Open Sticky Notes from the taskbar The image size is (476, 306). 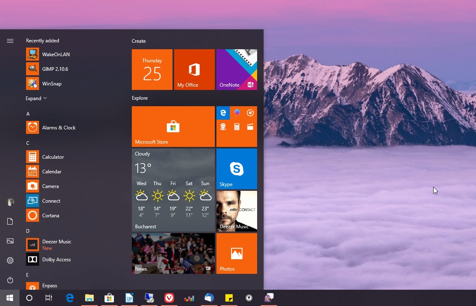[x=229, y=298]
